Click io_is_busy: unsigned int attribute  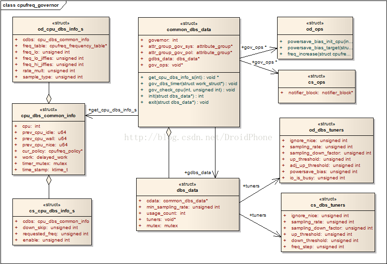[x=317, y=178]
